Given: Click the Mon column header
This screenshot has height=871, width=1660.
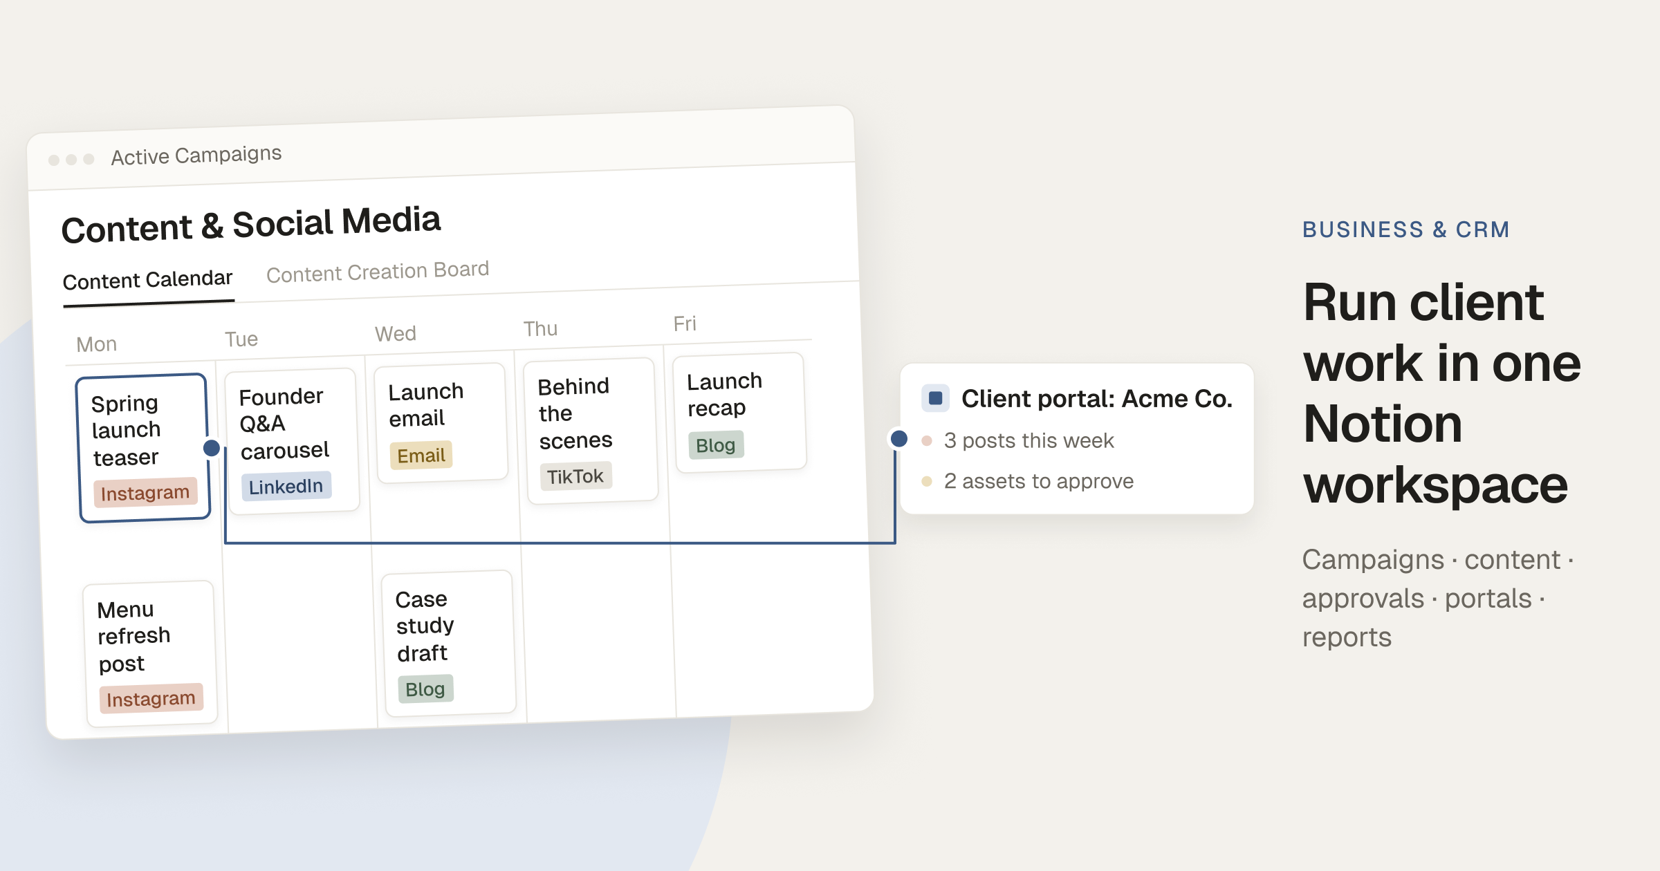Looking at the screenshot, I should point(97,344).
